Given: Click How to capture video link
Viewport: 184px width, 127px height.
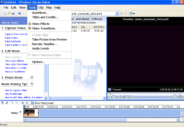Looking at the screenshot, I should [16, 90].
